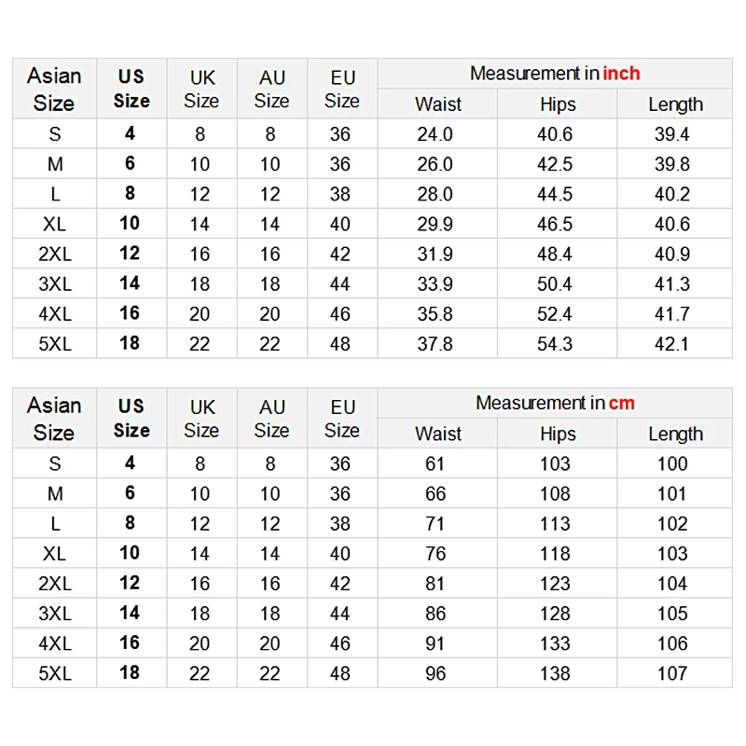
Task: Click the waist value 24.0
Action: [435, 134]
